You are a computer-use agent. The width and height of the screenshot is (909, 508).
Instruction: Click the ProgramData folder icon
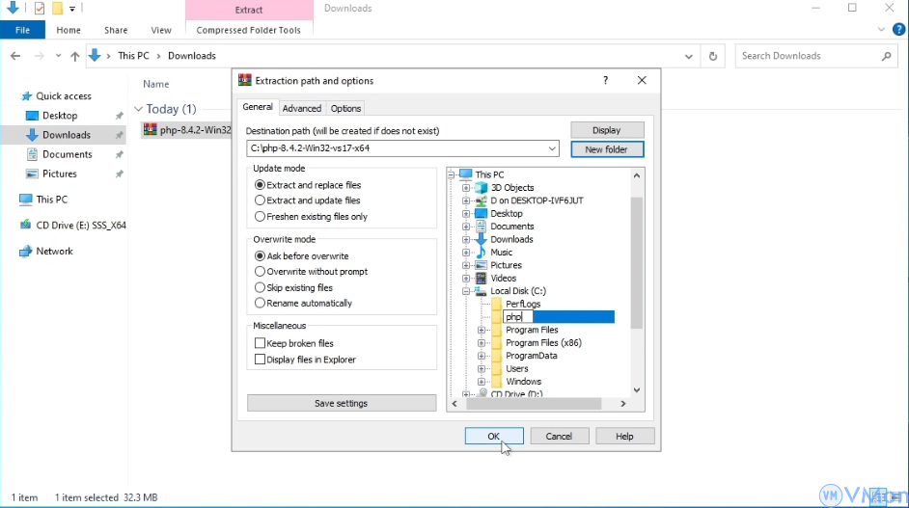496,356
